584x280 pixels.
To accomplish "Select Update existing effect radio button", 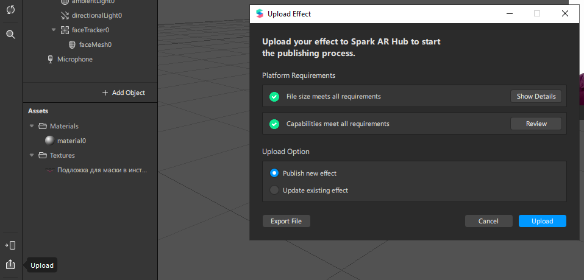I will (x=274, y=190).
